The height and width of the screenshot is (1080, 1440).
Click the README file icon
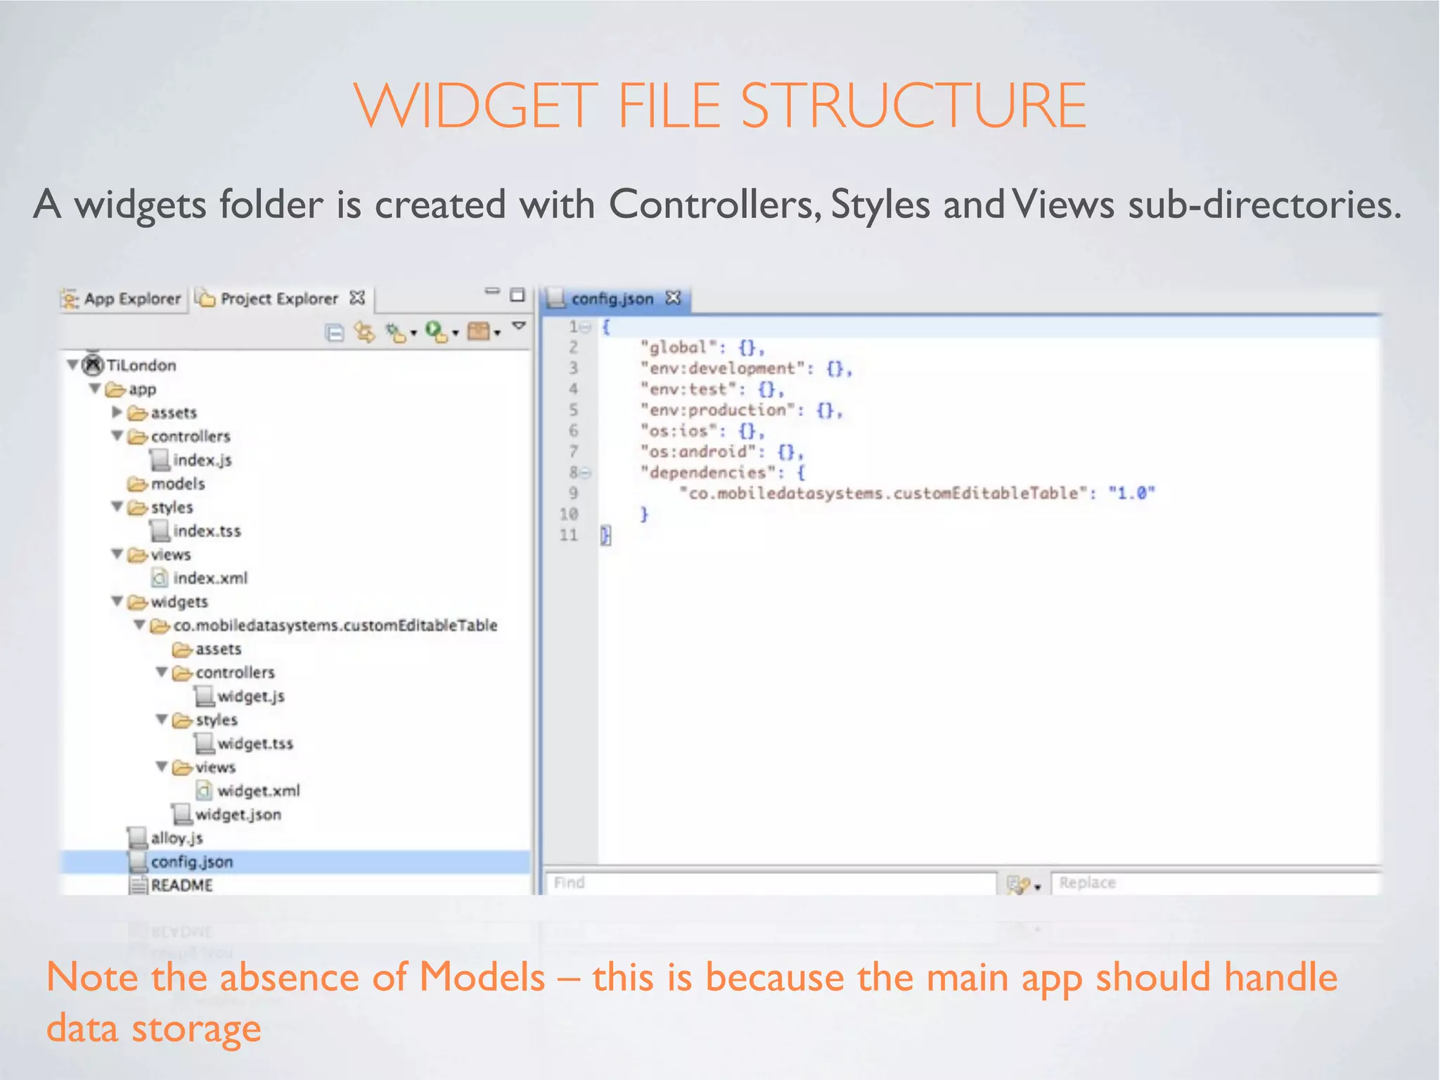[x=139, y=885]
